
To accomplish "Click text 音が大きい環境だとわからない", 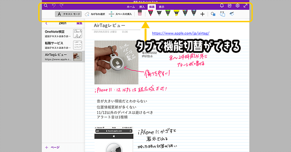I will coord(122,101).
